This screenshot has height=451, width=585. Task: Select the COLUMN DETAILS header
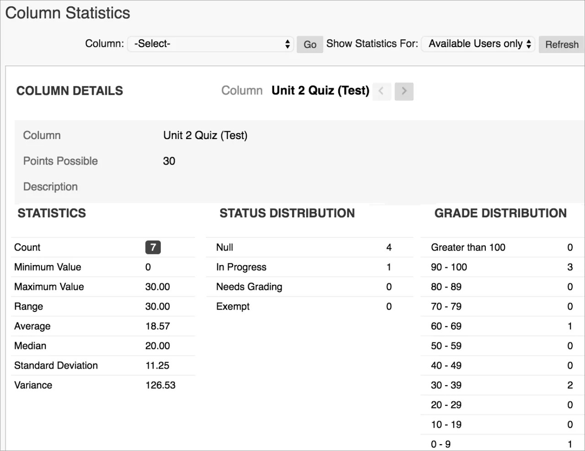coord(69,91)
